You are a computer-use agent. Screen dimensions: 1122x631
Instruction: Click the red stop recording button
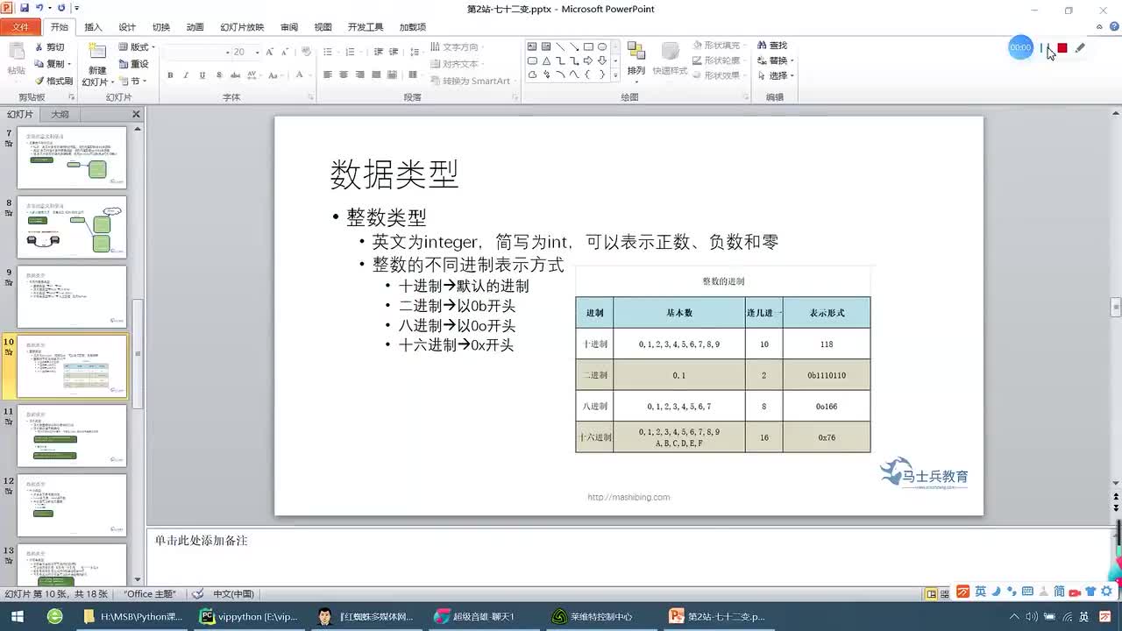click(x=1062, y=48)
